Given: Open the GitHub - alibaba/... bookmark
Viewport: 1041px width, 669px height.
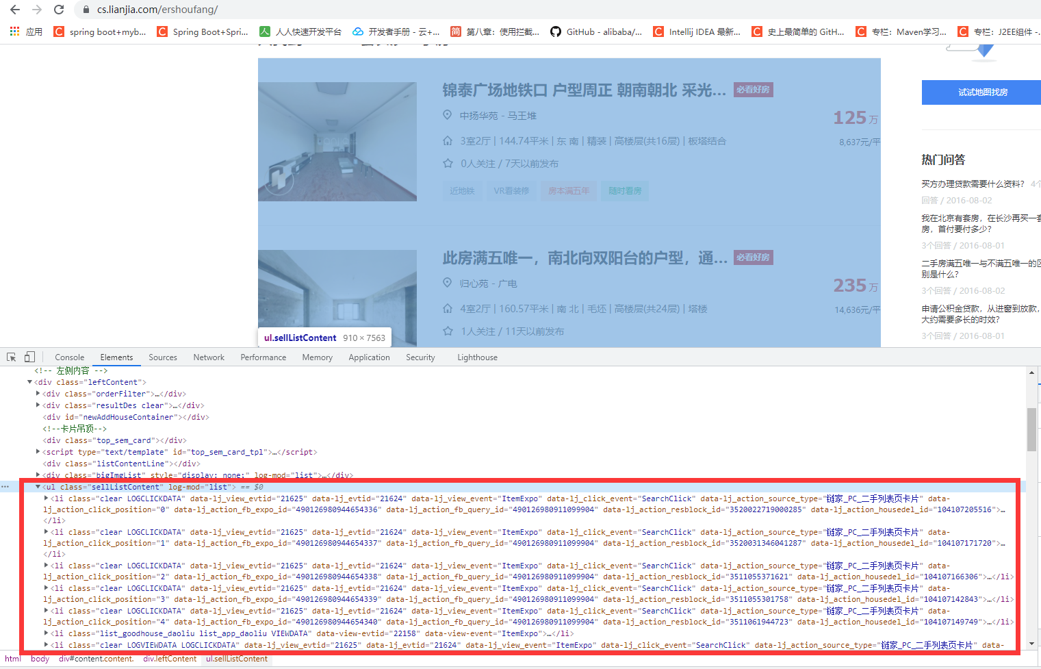Looking at the screenshot, I should point(596,31).
